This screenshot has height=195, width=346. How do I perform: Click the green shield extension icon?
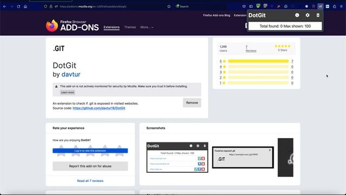coord(258,6)
